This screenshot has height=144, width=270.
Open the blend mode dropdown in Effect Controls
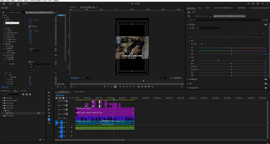point(36,51)
